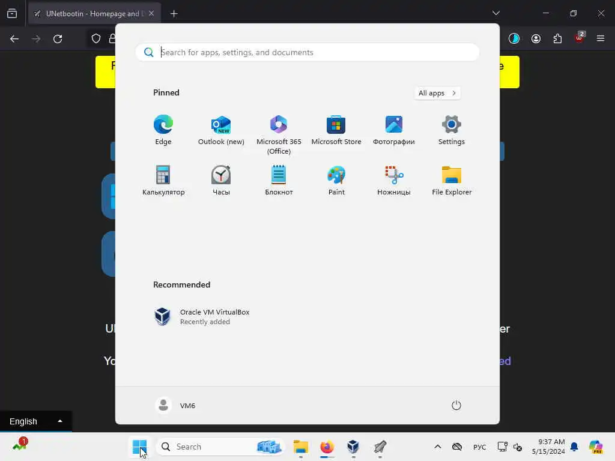The width and height of the screenshot is (615, 461).
Task: Open File Explorer pinned app
Action: click(452, 180)
